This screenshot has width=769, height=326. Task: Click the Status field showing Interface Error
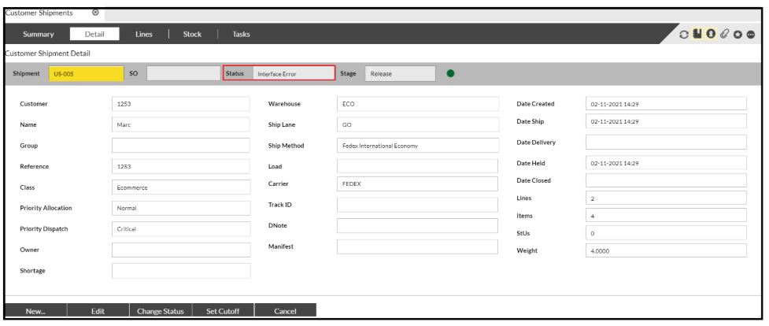point(291,74)
